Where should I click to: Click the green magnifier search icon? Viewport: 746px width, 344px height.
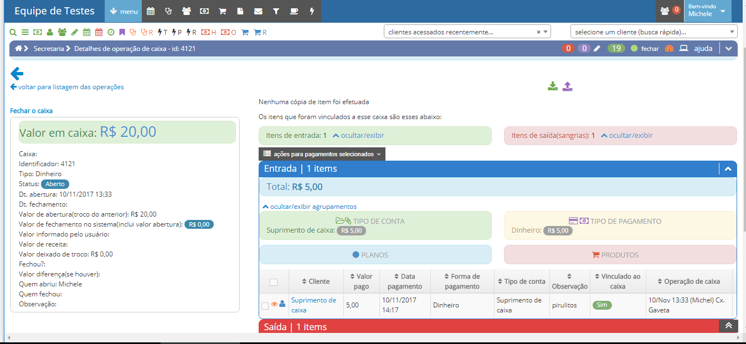(x=13, y=32)
